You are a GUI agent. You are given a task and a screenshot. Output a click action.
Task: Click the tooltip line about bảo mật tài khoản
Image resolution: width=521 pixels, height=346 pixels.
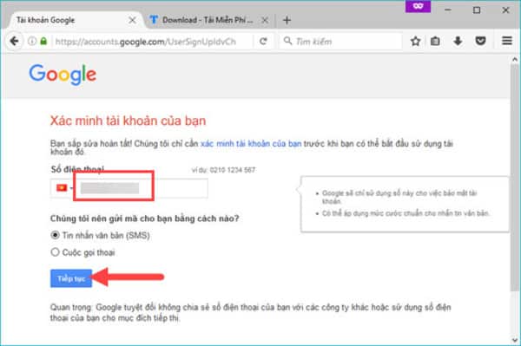pyautogui.click(x=399, y=197)
